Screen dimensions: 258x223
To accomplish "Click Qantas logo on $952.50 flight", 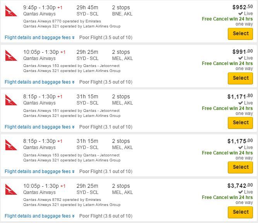I will 11,11.
